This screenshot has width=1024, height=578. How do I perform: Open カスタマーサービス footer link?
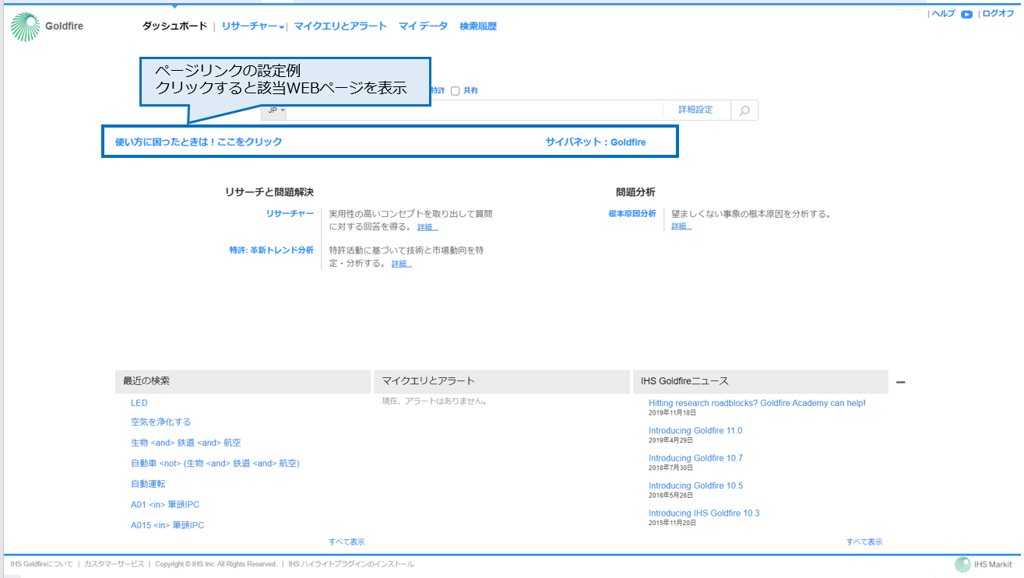pyautogui.click(x=114, y=564)
